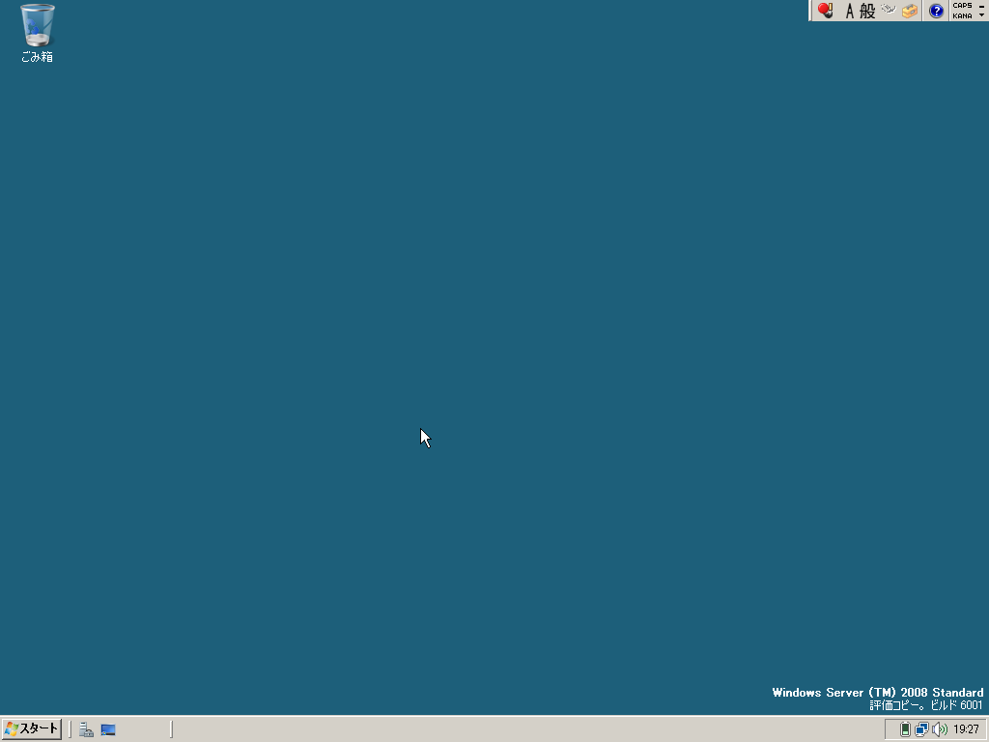
Task: Click the 19:27 taskbar clock
Action: (966, 729)
